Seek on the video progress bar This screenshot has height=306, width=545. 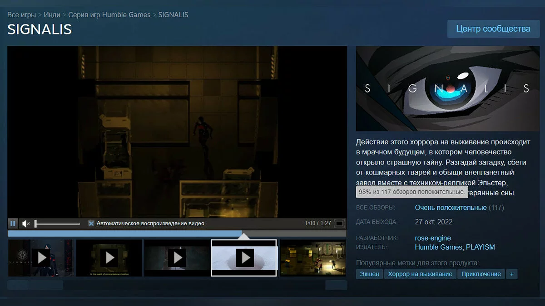(x=177, y=233)
